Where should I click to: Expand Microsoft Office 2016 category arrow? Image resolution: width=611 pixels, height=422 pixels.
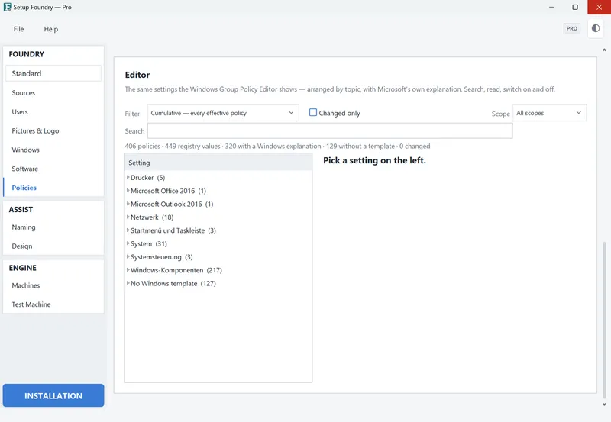point(128,191)
